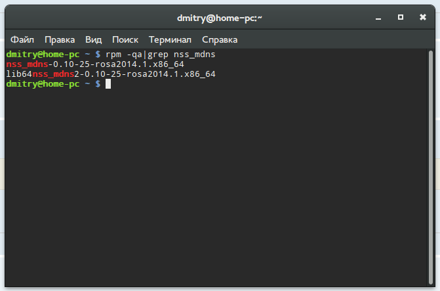The height and width of the screenshot is (291, 440).
Task: Click the last green dmitry@home-pc prompt
Action: (43, 85)
